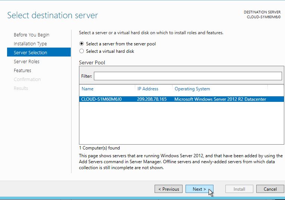285x200 pixels.
Task: Open the Installation Type step
Action: pyautogui.click(x=30, y=44)
